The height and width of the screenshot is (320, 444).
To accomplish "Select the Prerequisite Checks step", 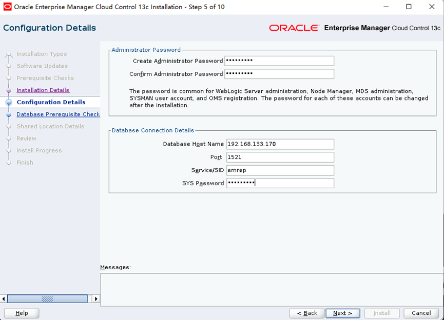I will pyautogui.click(x=45, y=78).
